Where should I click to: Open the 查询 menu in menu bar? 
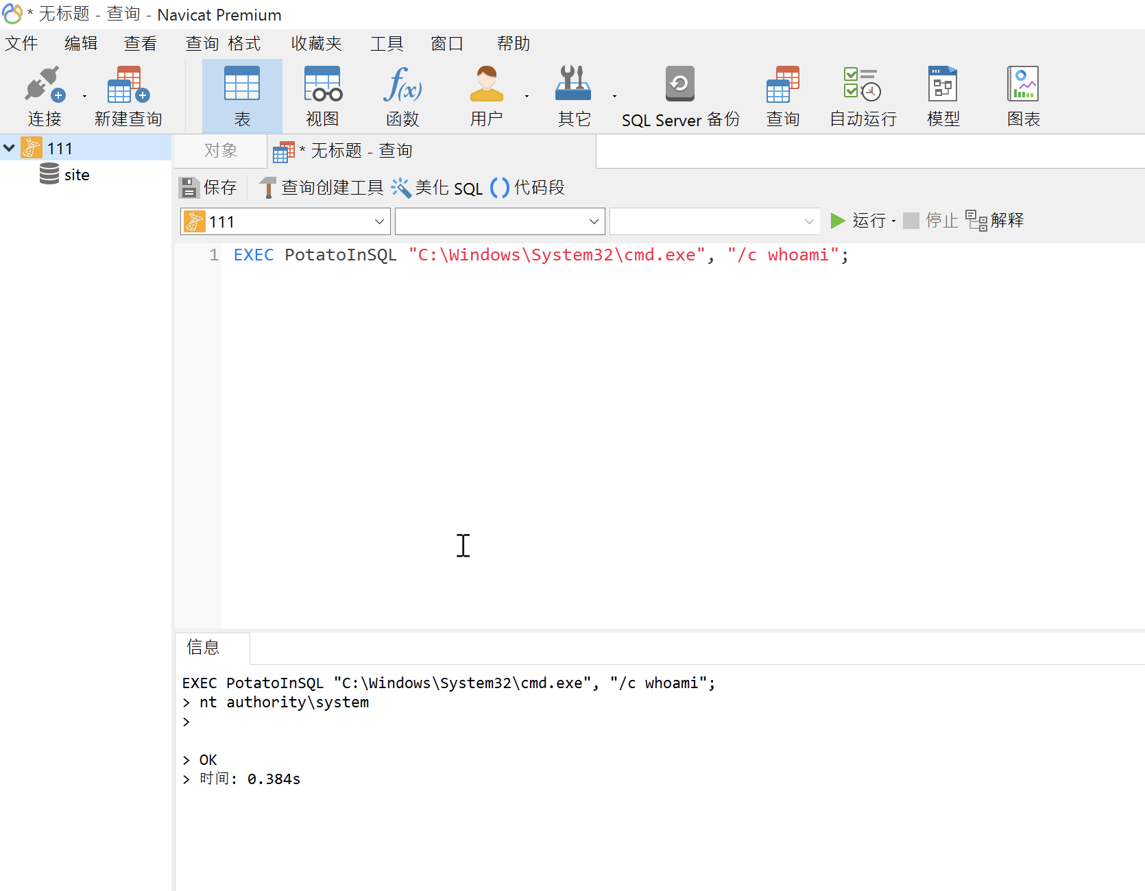[x=202, y=44]
